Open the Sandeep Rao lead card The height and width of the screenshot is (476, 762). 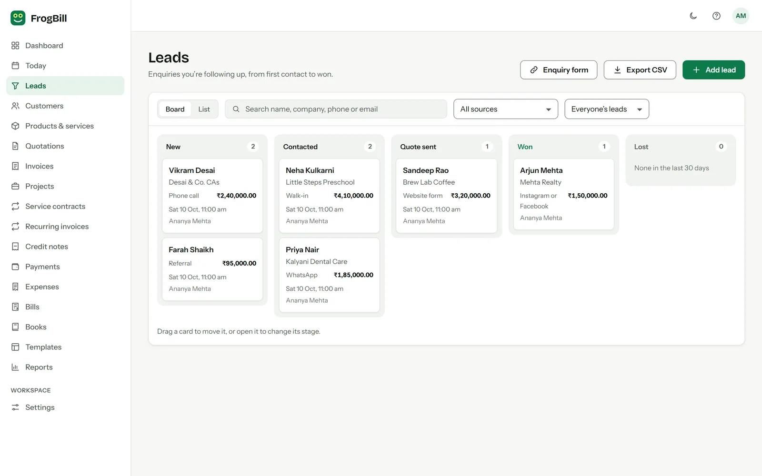446,196
